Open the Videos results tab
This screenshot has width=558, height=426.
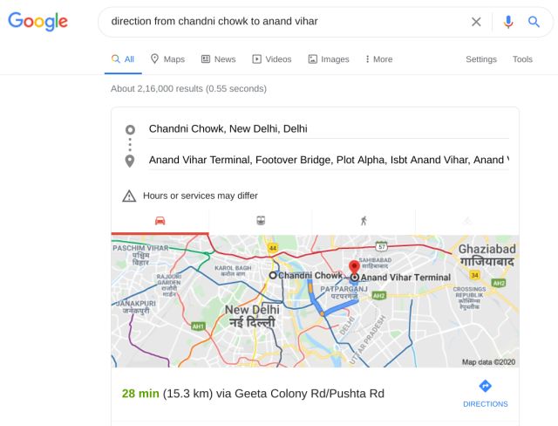pyautogui.click(x=272, y=59)
